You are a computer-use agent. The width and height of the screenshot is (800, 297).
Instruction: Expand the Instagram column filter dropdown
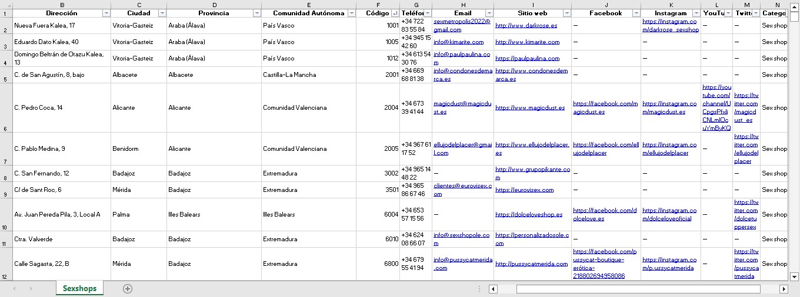696,13
